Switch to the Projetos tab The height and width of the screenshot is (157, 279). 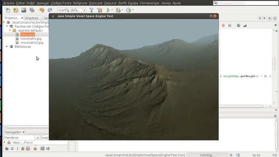pos(12,18)
